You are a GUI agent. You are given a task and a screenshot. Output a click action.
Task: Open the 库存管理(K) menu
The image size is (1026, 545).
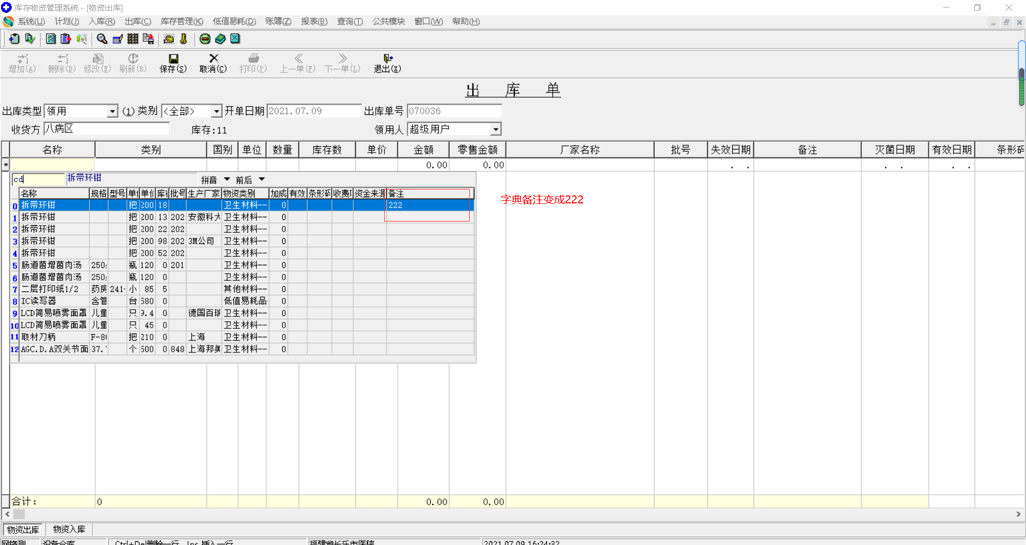tap(182, 21)
